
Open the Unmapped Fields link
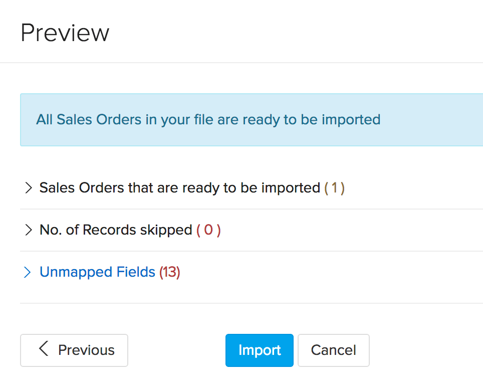(x=97, y=272)
